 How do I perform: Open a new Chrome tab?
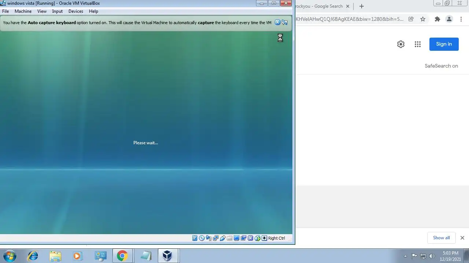pos(362,6)
